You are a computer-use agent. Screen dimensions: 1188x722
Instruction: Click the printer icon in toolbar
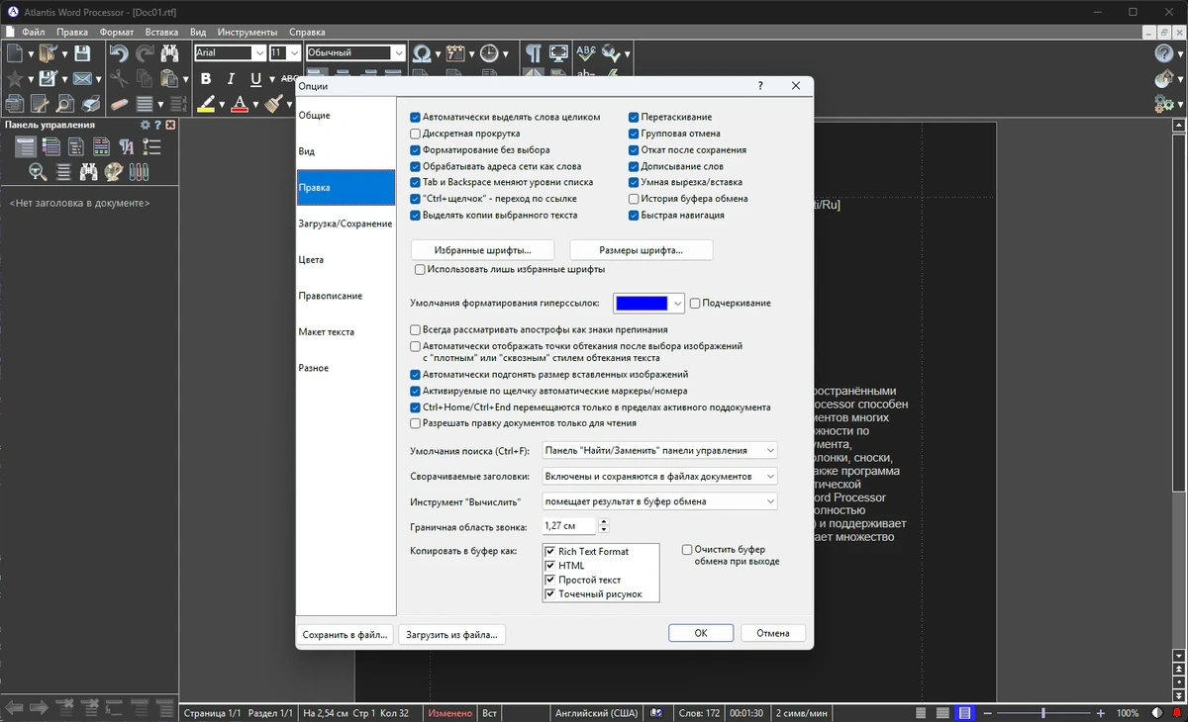point(91,103)
